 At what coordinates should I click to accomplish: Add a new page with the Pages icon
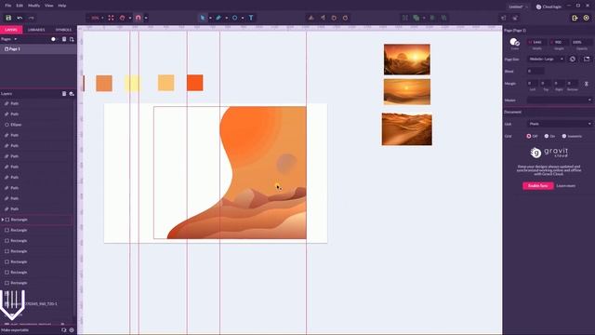click(72, 39)
